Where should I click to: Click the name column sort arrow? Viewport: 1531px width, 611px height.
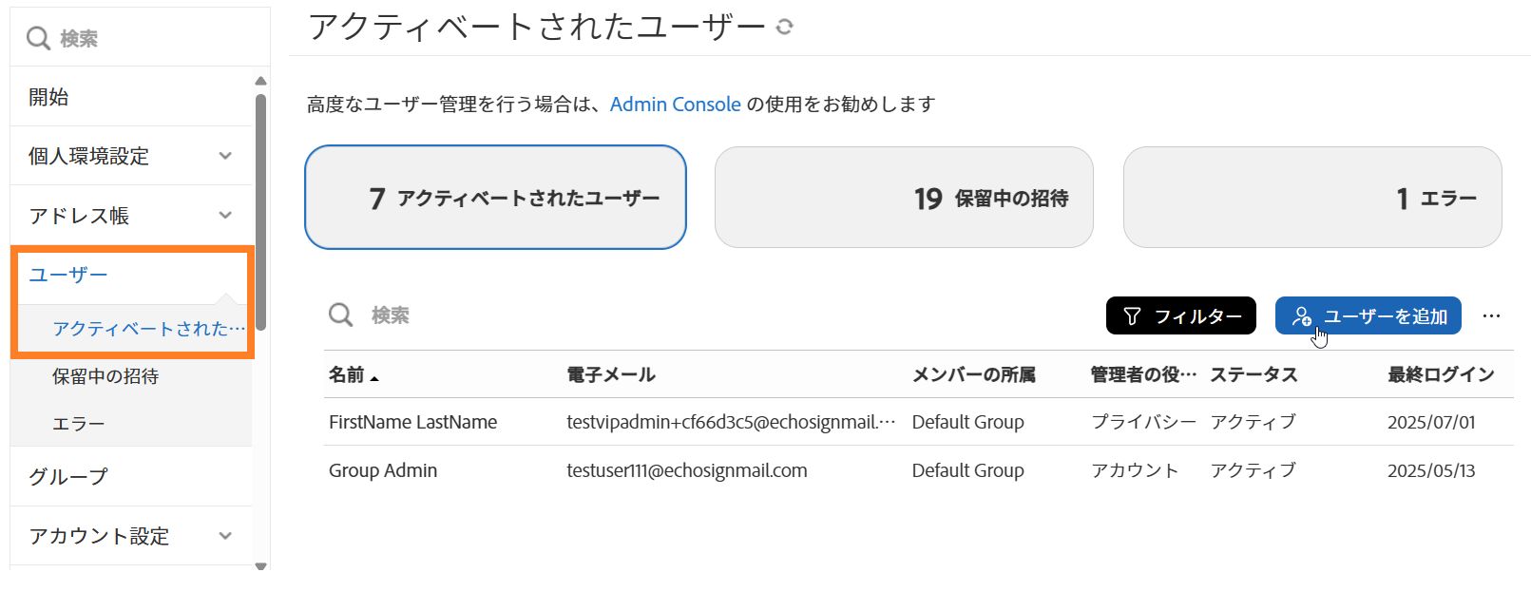(x=374, y=378)
